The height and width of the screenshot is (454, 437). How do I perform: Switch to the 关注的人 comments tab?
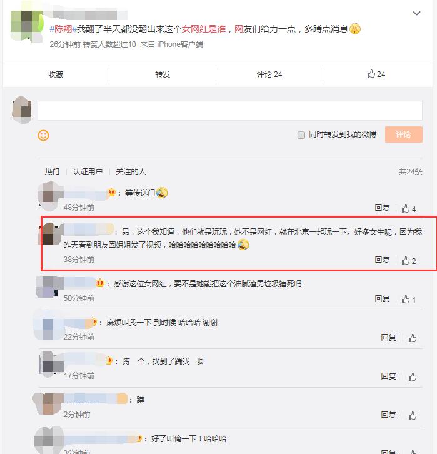coord(131,172)
